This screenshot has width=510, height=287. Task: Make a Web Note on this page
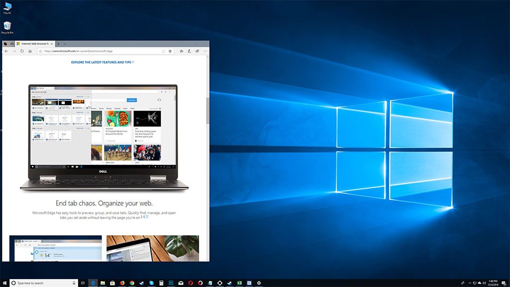189,51
